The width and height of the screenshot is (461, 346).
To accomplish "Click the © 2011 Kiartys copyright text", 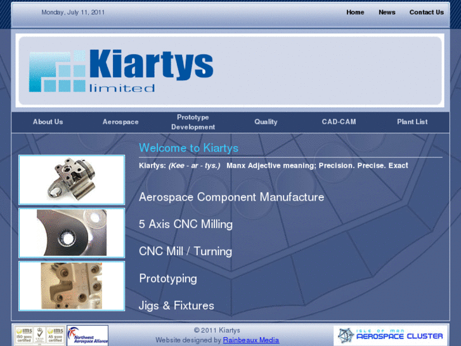I will tap(217, 330).
